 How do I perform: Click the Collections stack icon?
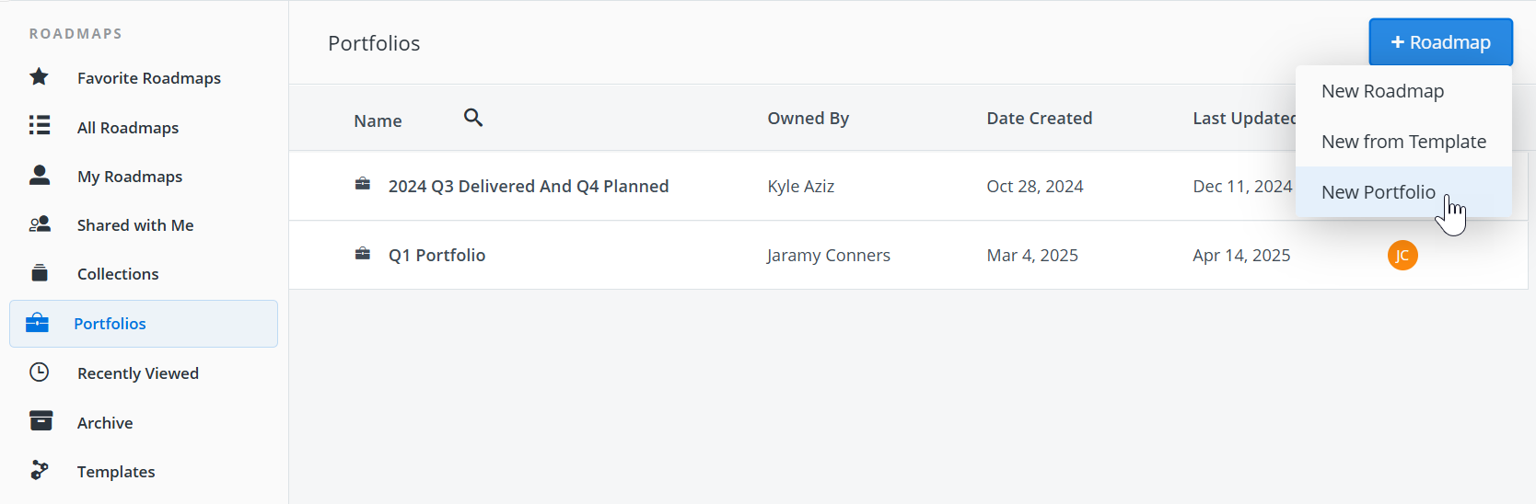(x=39, y=273)
